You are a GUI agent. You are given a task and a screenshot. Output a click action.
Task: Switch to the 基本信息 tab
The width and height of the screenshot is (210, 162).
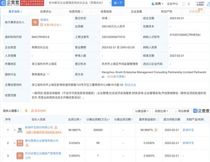pos(15,11)
